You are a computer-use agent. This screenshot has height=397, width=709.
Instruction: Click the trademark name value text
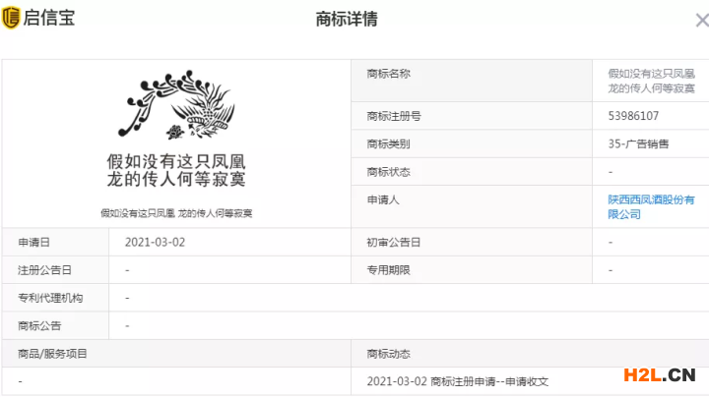point(651,81)
